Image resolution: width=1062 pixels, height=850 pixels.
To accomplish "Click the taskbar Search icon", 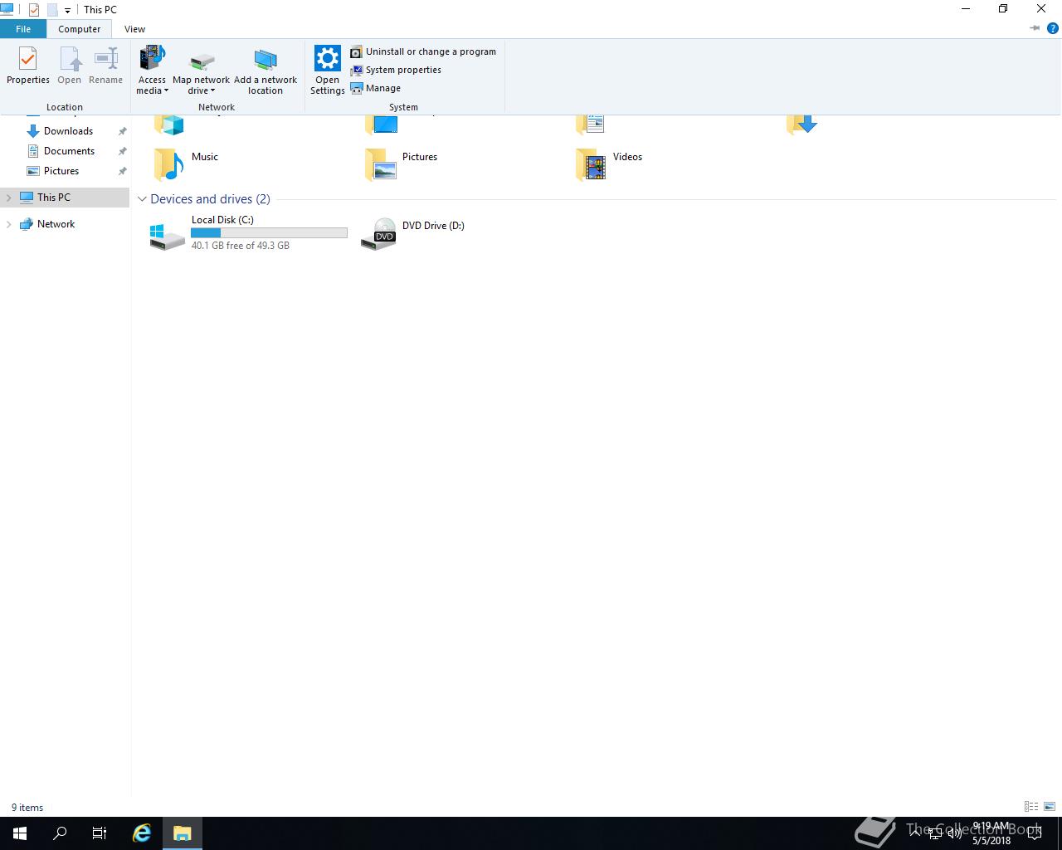I will click(60, 833).
